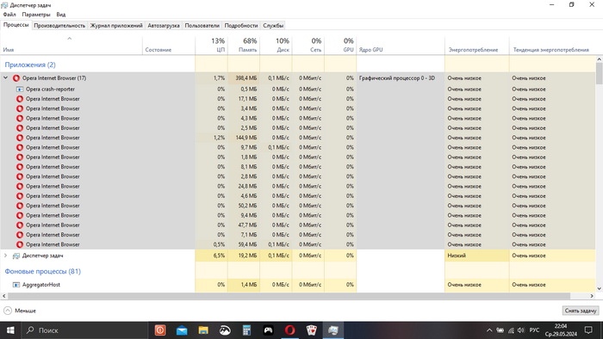Open the network icon in the system tray
603x339 pixels.
(511, 330)
